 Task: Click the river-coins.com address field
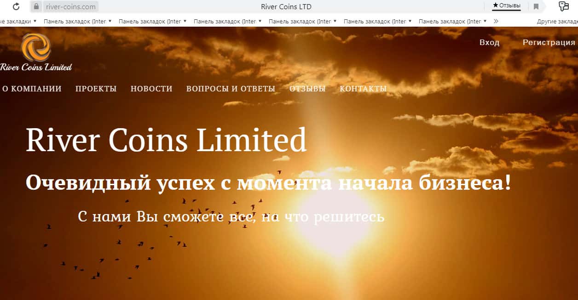[x=71, y=6]
